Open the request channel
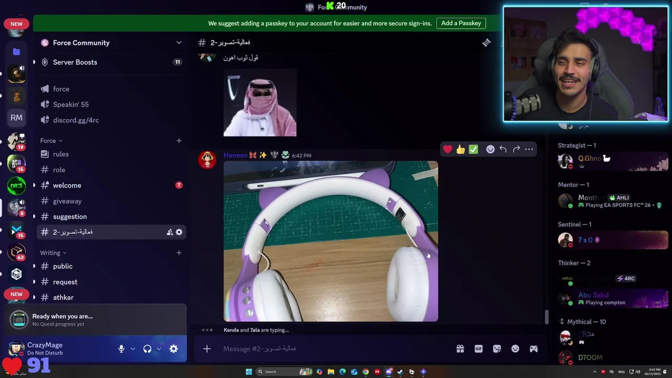 (111, 282)
